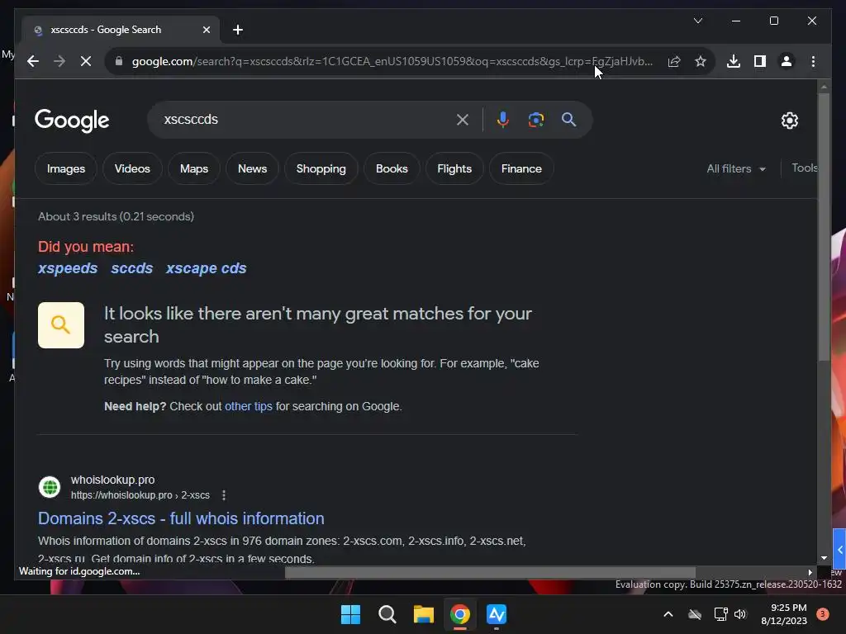This screenshot has width=846, height=634.
Task: Search instead for xspeeds
Action: tap(68, 268)
